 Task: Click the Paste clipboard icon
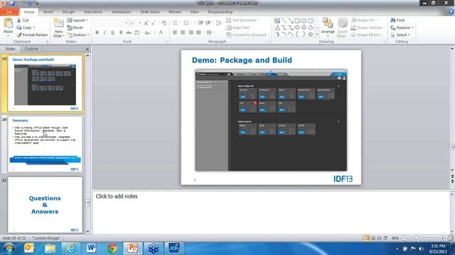coord(8,23)
